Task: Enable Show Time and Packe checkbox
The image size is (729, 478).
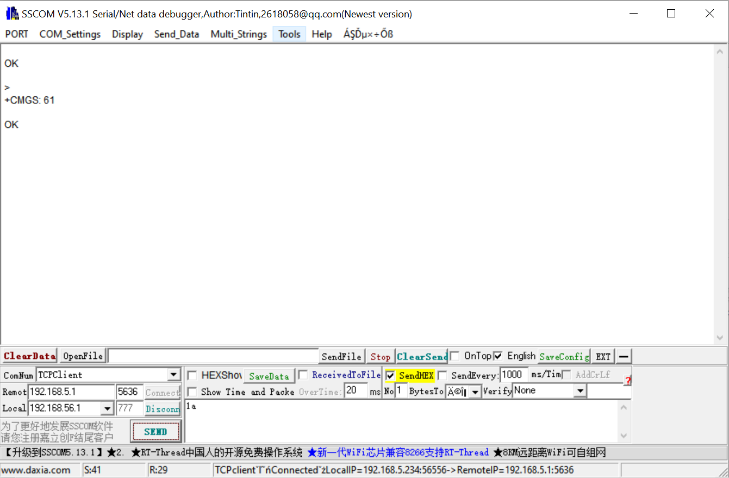Action: coord(192,392)
